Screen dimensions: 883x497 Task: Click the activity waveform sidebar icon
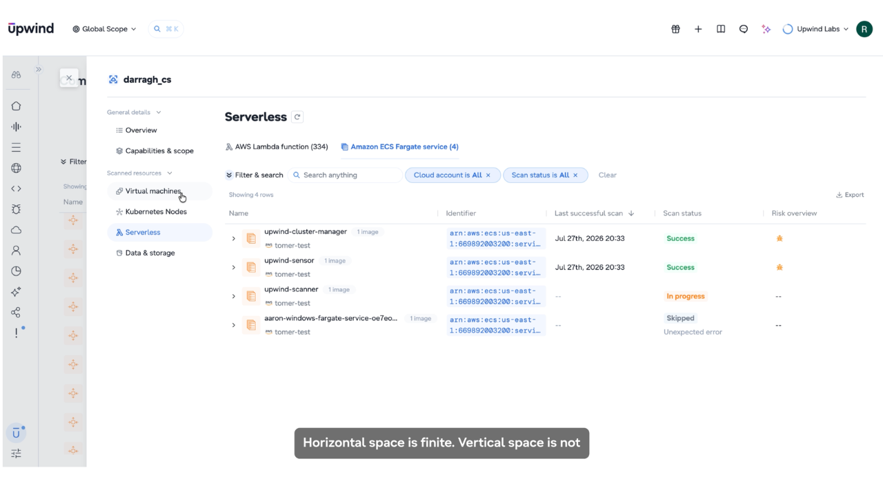16,126
